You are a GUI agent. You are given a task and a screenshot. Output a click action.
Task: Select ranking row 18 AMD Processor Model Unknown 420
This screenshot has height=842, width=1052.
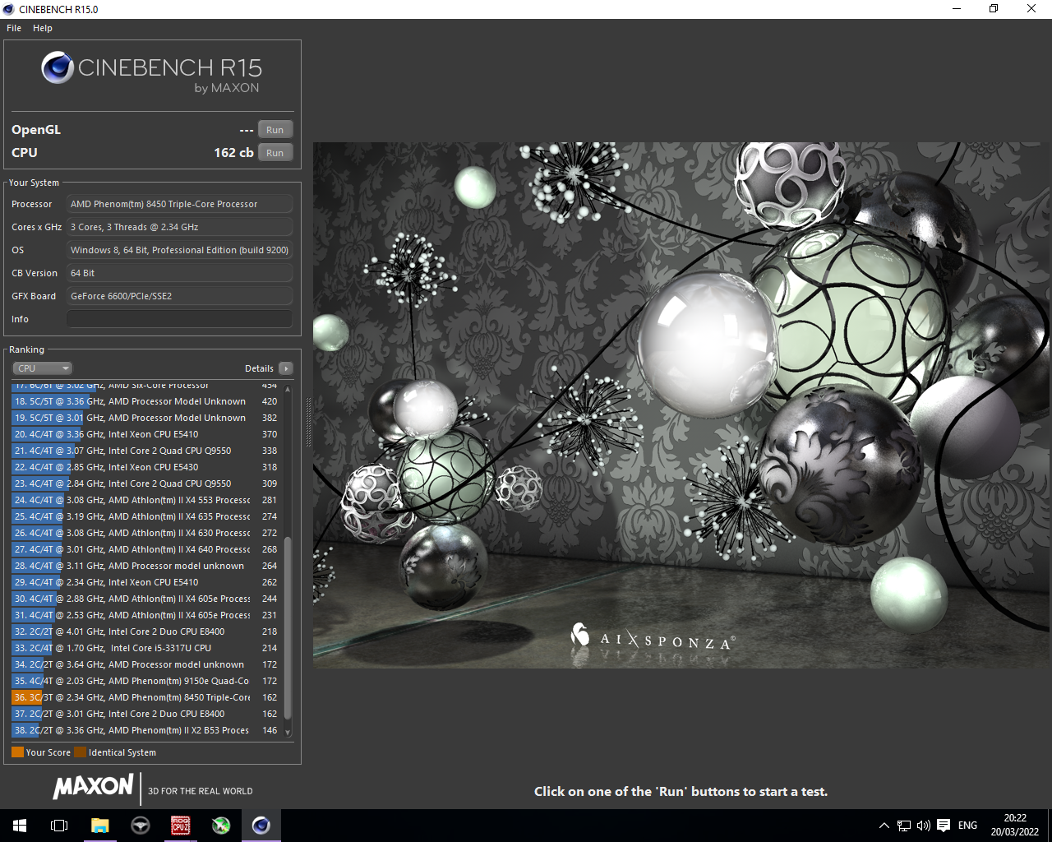click(x=146, y=401)
